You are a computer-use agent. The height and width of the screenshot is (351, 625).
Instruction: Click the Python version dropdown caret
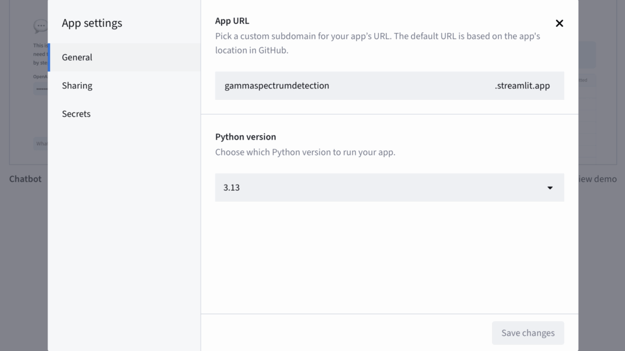click(550, 188)
